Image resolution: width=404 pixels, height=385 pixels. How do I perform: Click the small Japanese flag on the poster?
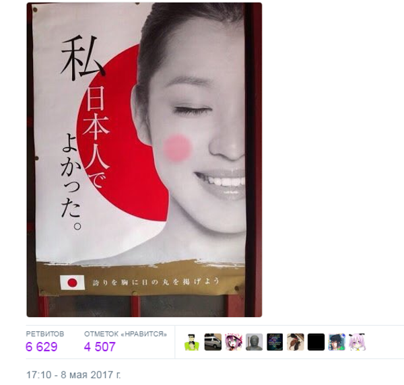(72, 283)
